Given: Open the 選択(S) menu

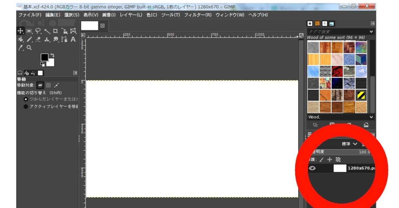Looking at the screenshot, I should (72, 15).
